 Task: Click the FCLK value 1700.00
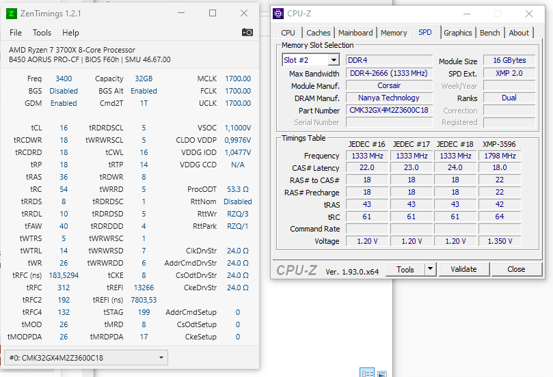(238, 91)
